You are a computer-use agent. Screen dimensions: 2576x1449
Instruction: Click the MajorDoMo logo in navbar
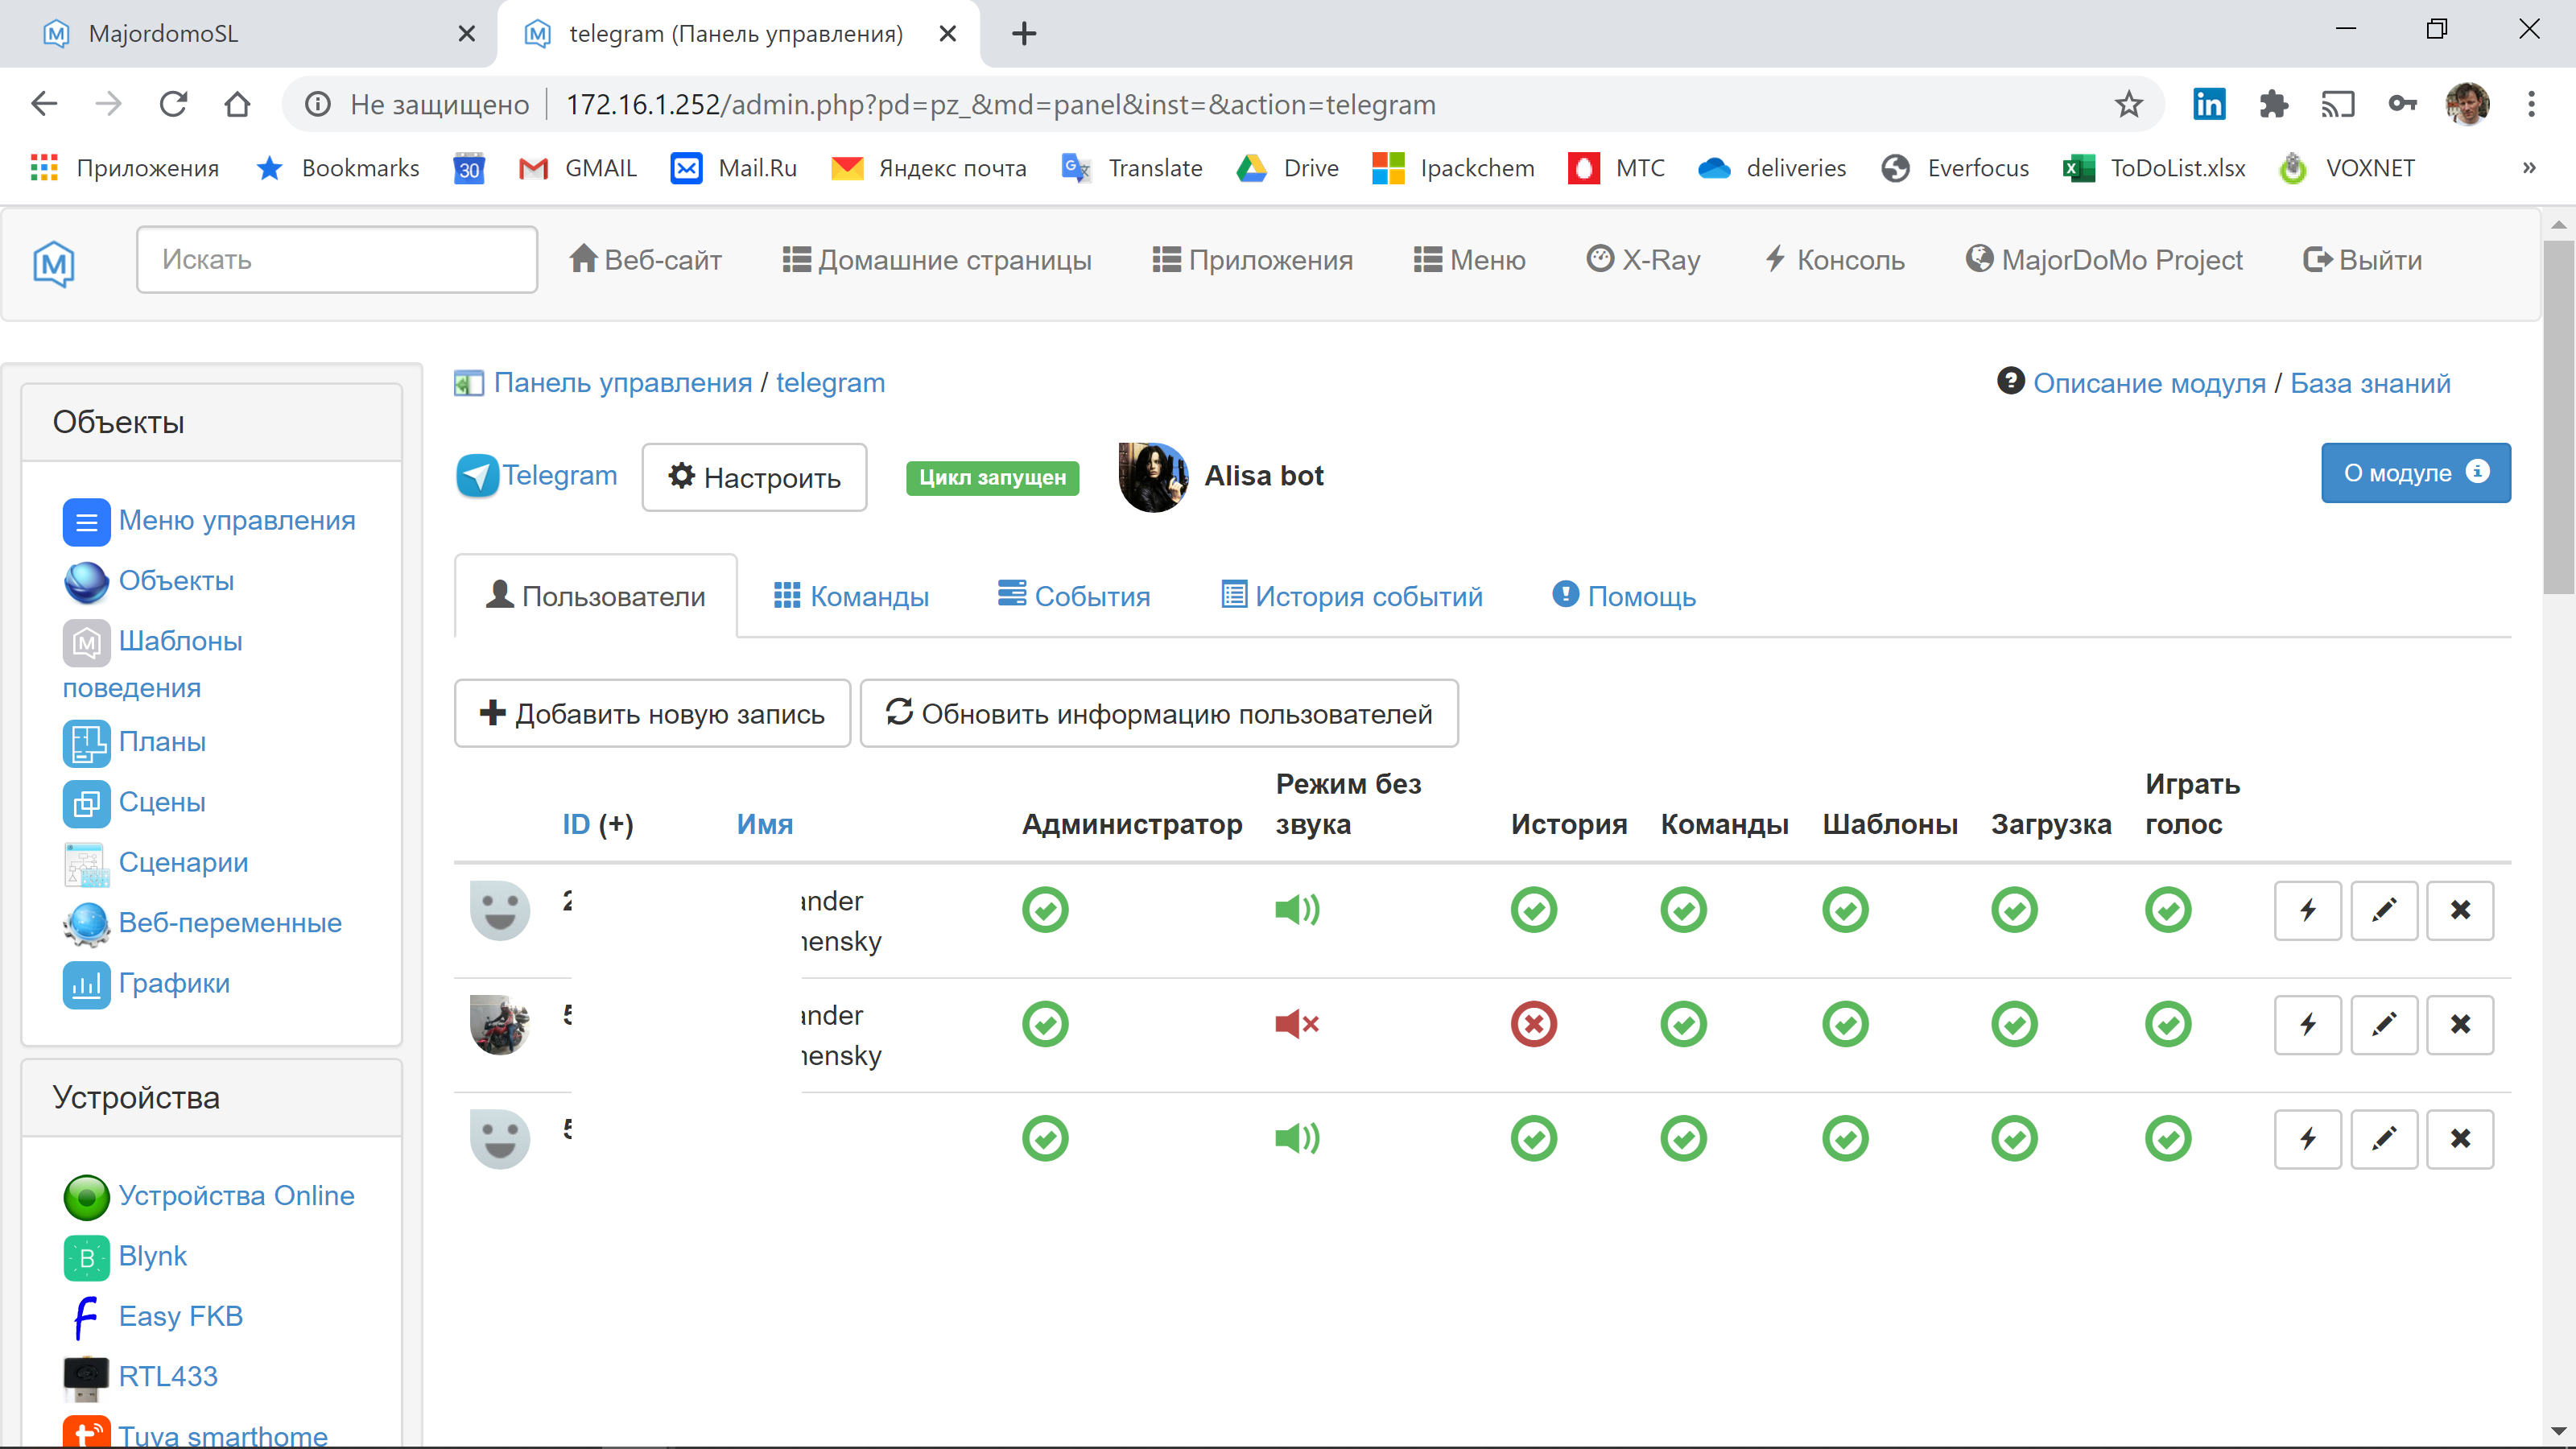[54, 263]
